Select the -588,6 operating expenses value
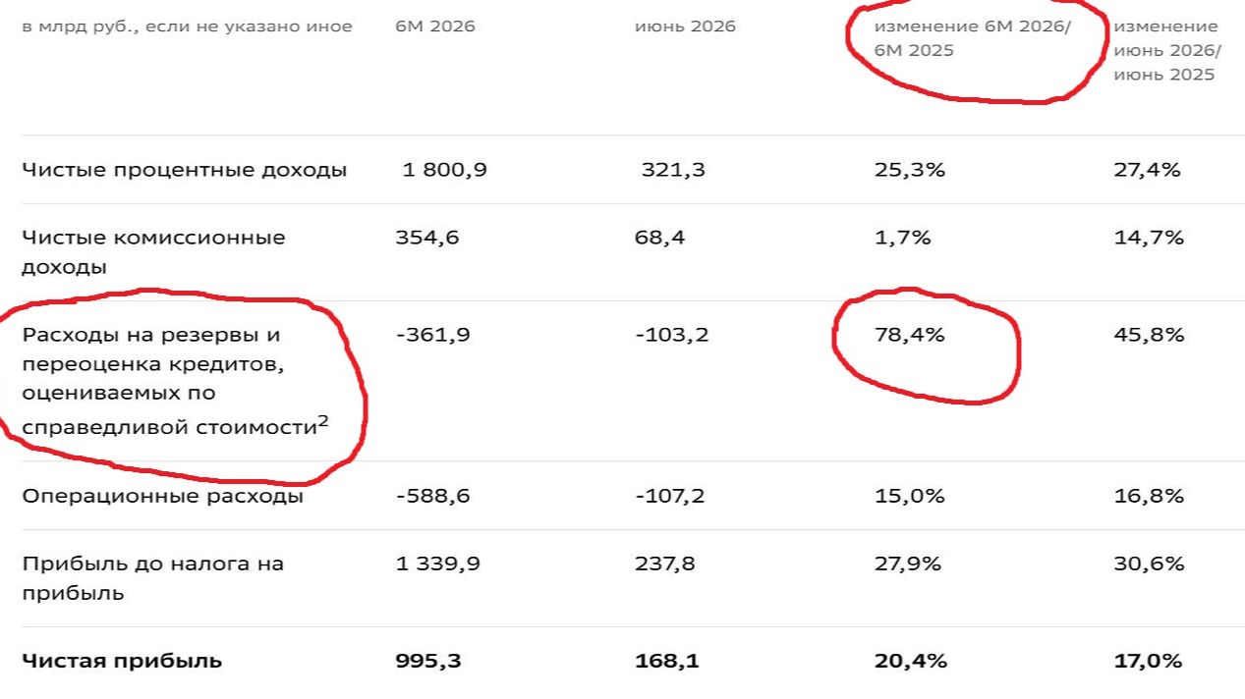Image resolution: width=1245 pixels, height=699 pixels. 433,496
